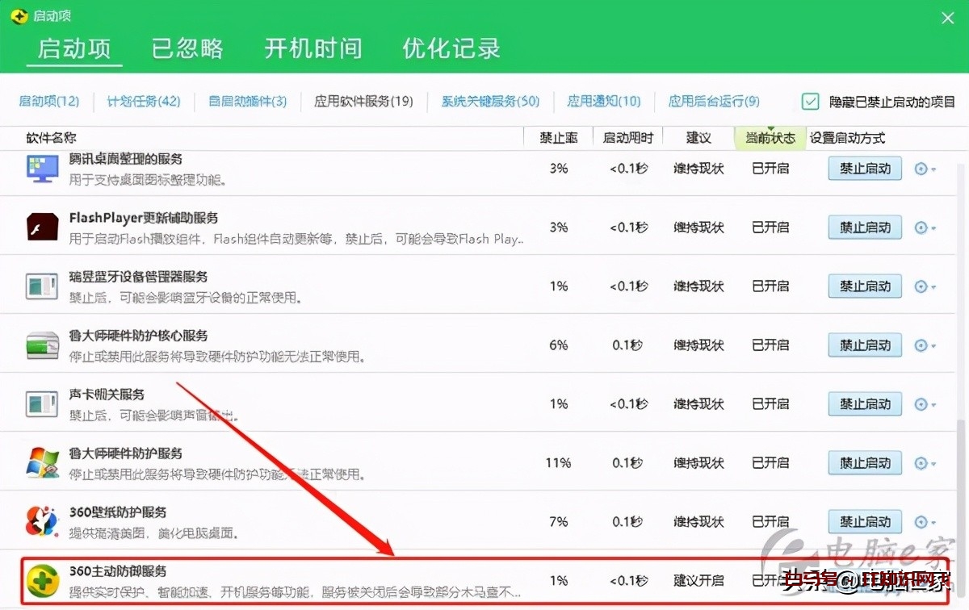This screenshot has width=969, height=610.
Task: Open the 优化记录 tab
Action: (450, 48)
